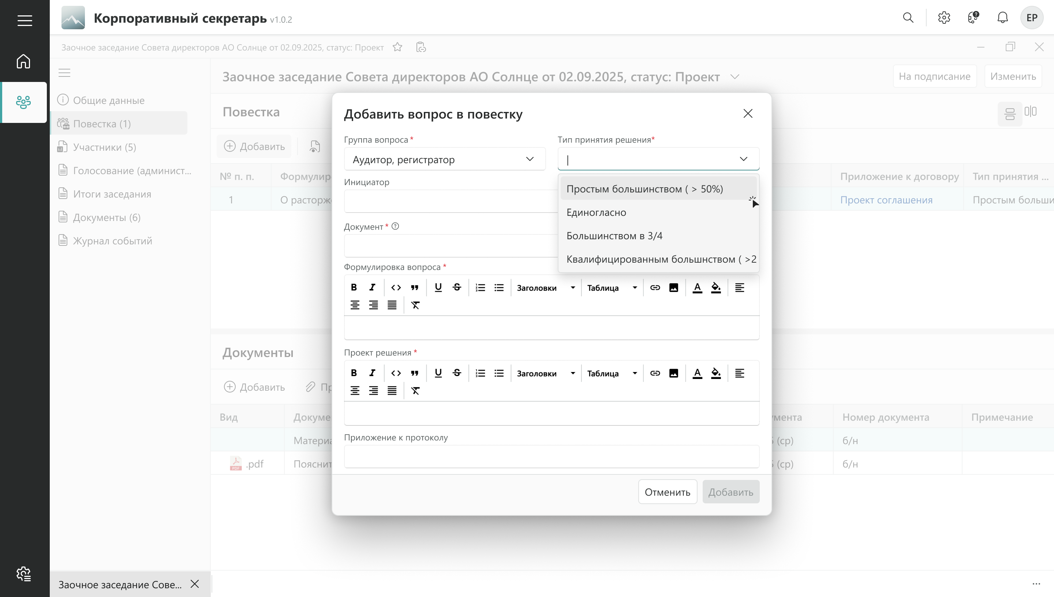Toggle bold in Формулировка вопроса editor
This screenshot has width=1054, height=597.
coord(354,288)
